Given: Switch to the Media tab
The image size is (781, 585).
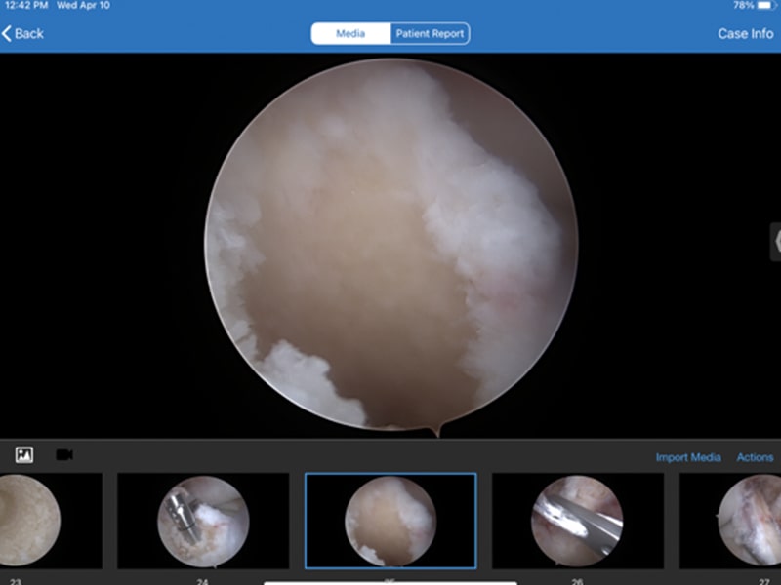Looking at the screenshot, I should tap(350, 34).
